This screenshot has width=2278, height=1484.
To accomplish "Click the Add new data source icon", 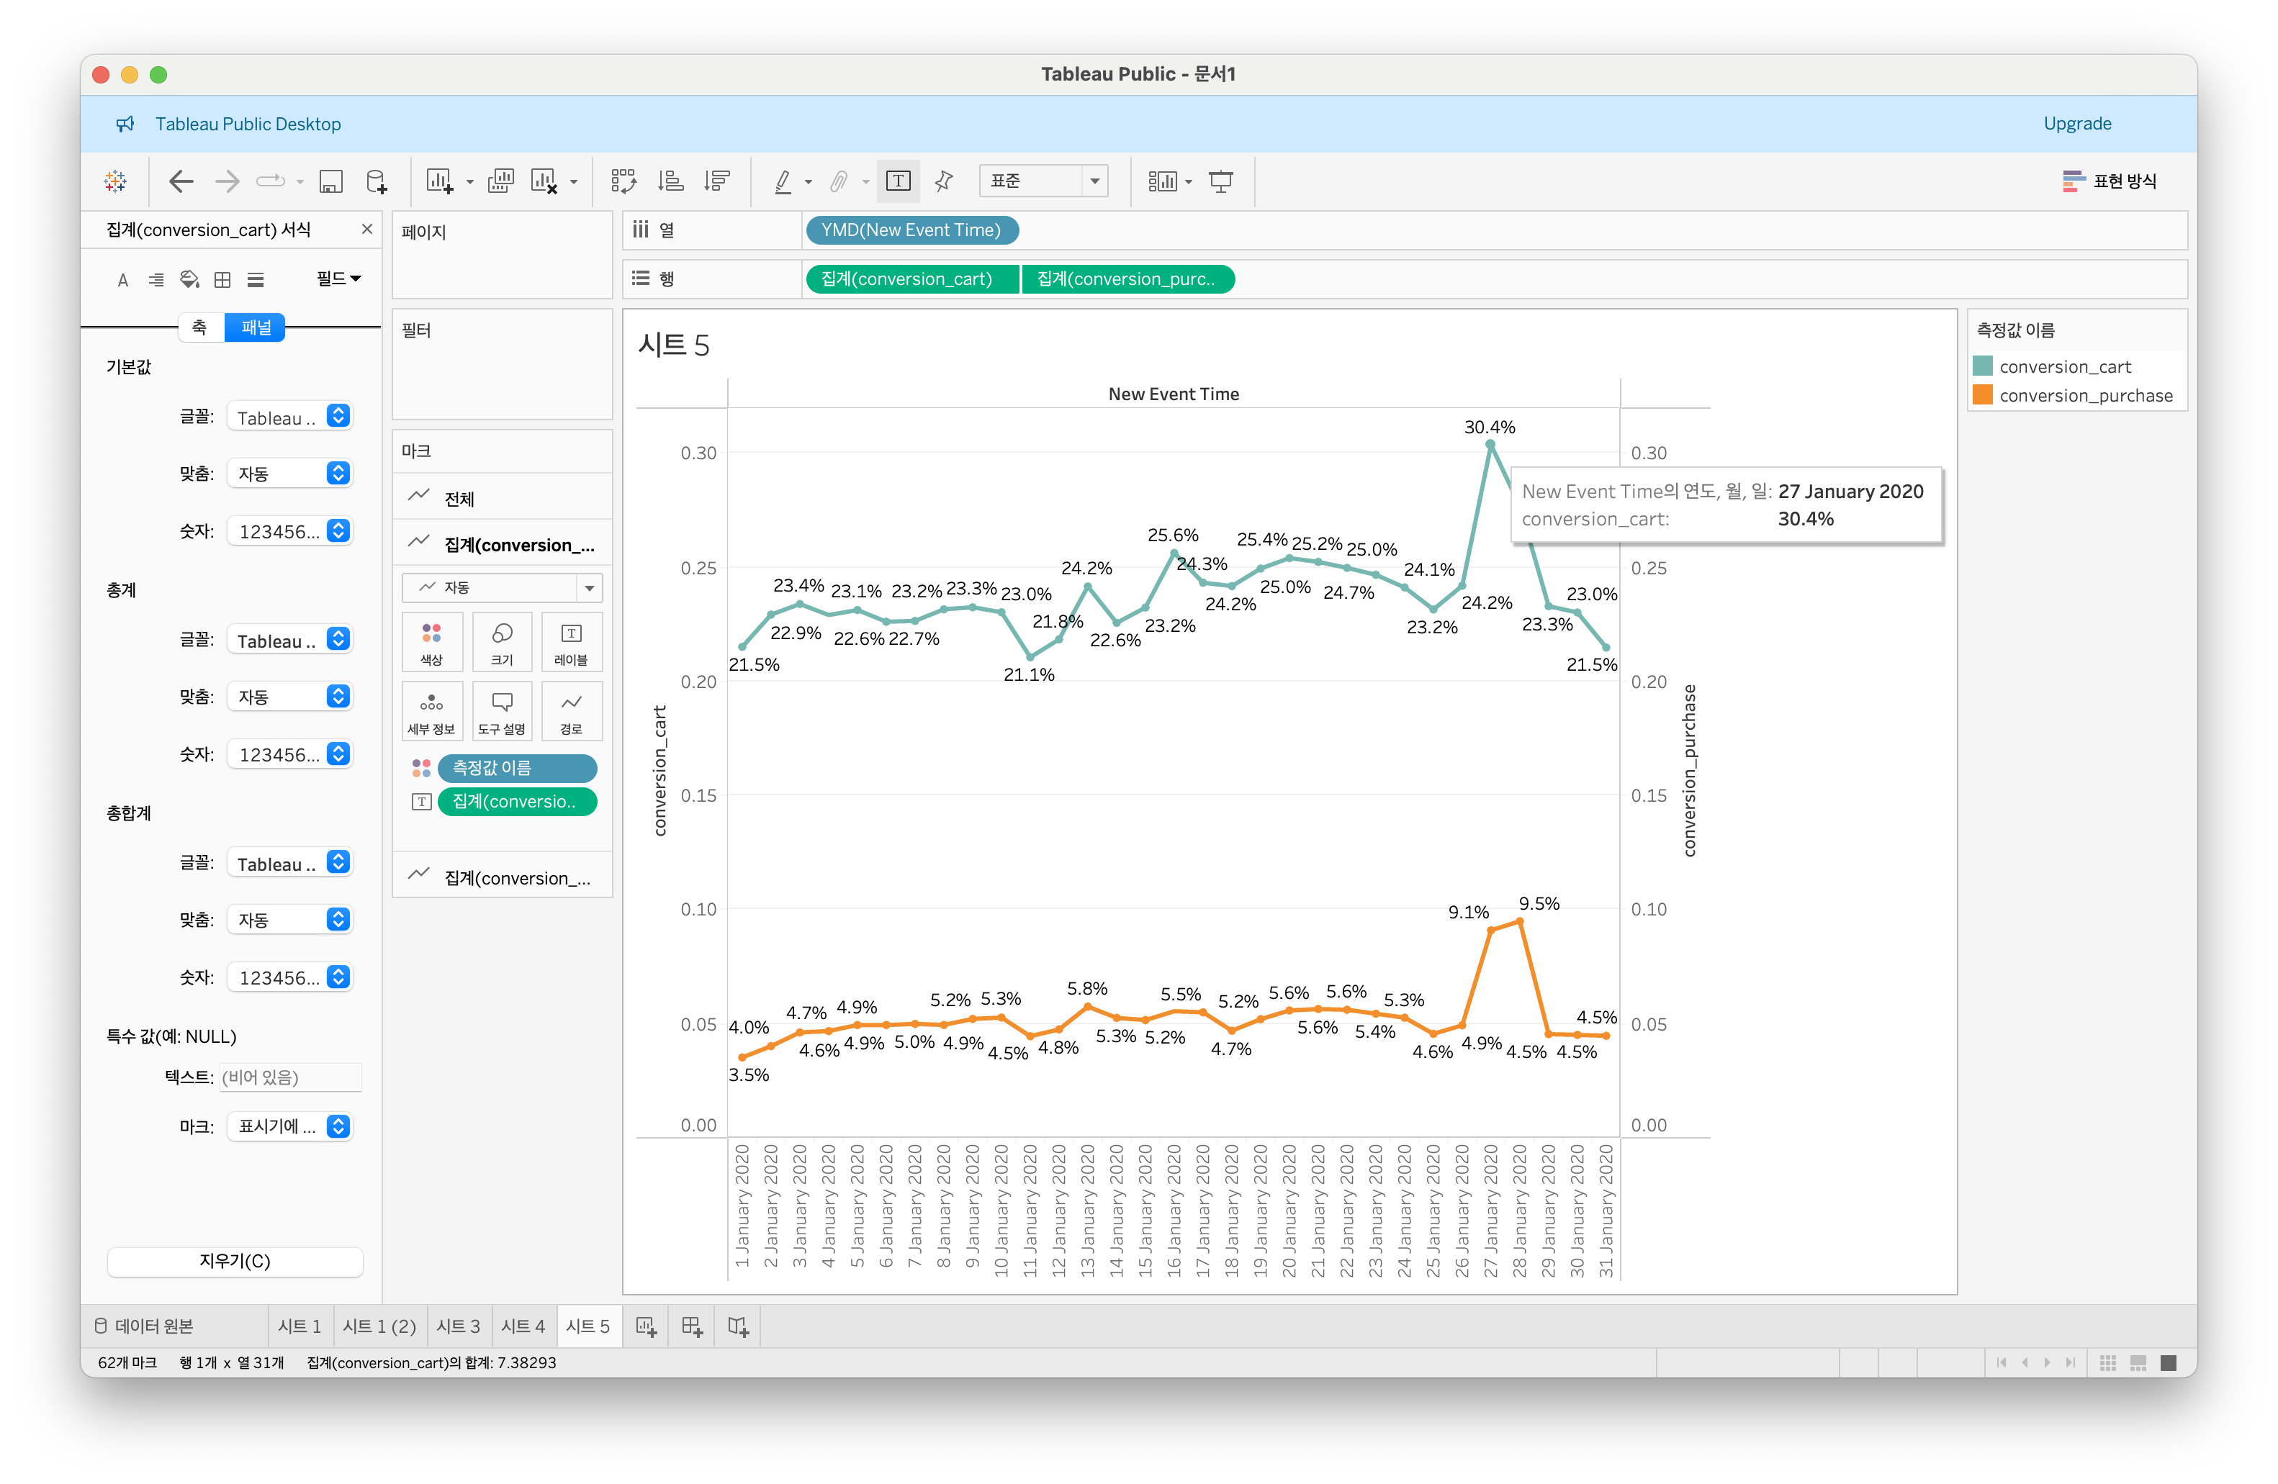I will tap(377, 182).
